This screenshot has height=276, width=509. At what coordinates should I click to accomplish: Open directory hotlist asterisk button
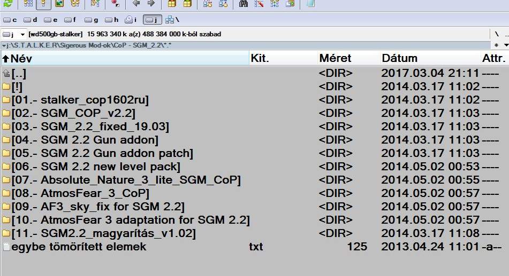coord(496,45)
